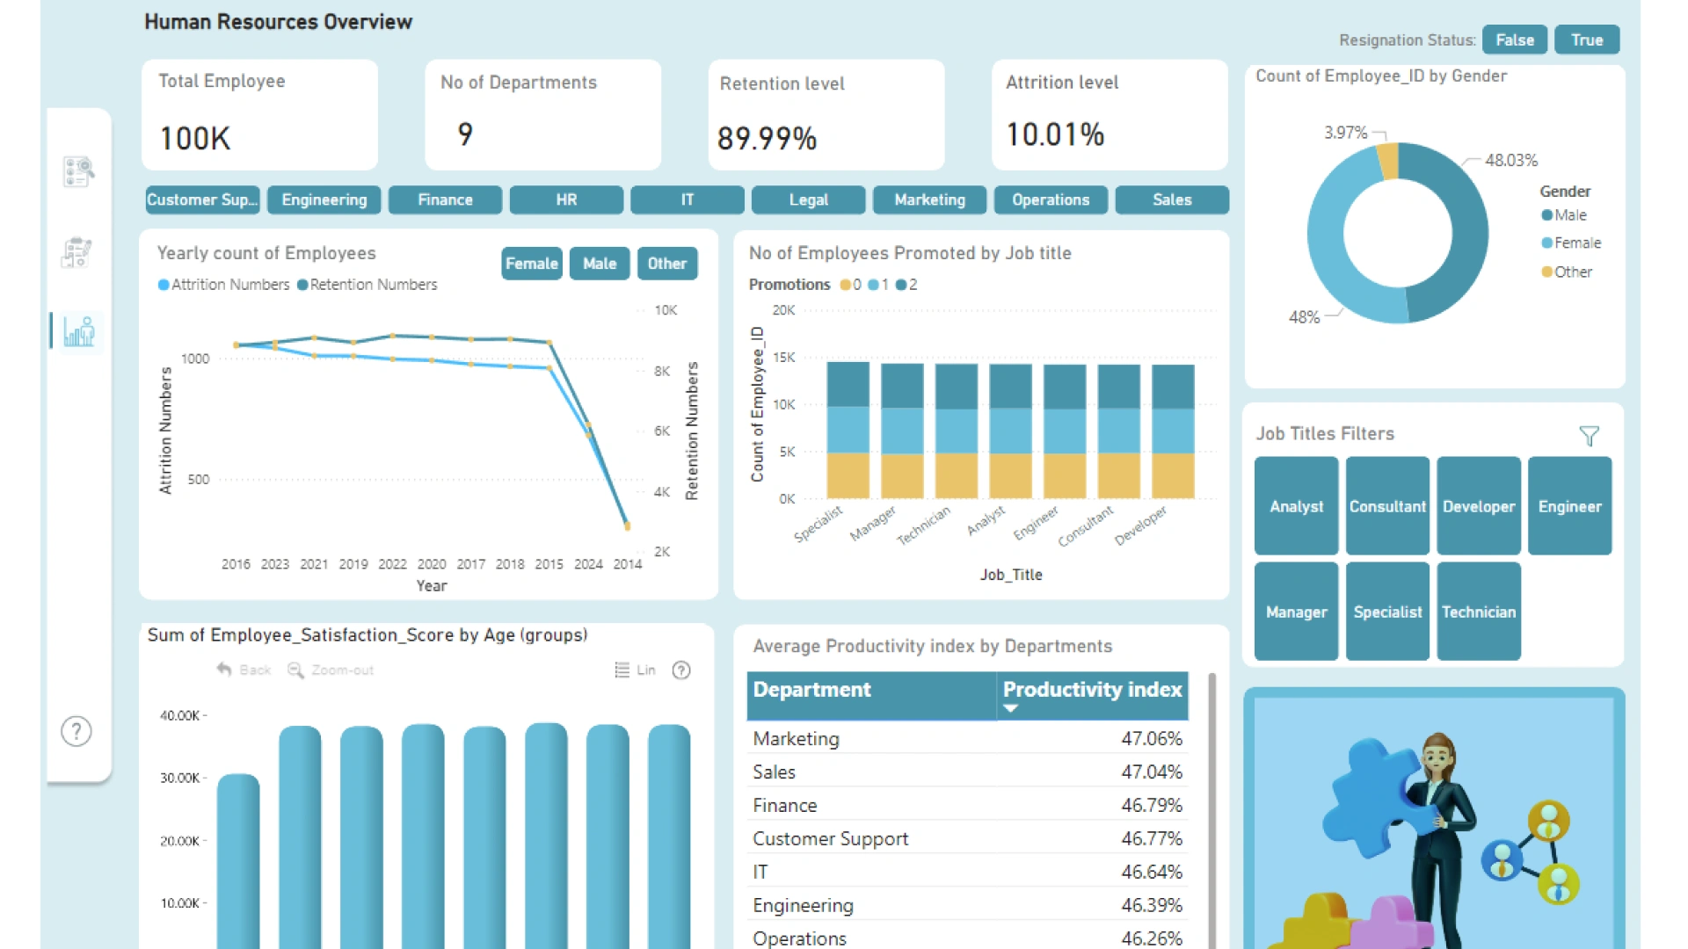1688x949 pixels.
Task: Click the Productivity index column header
Action: pos(1092,696)
